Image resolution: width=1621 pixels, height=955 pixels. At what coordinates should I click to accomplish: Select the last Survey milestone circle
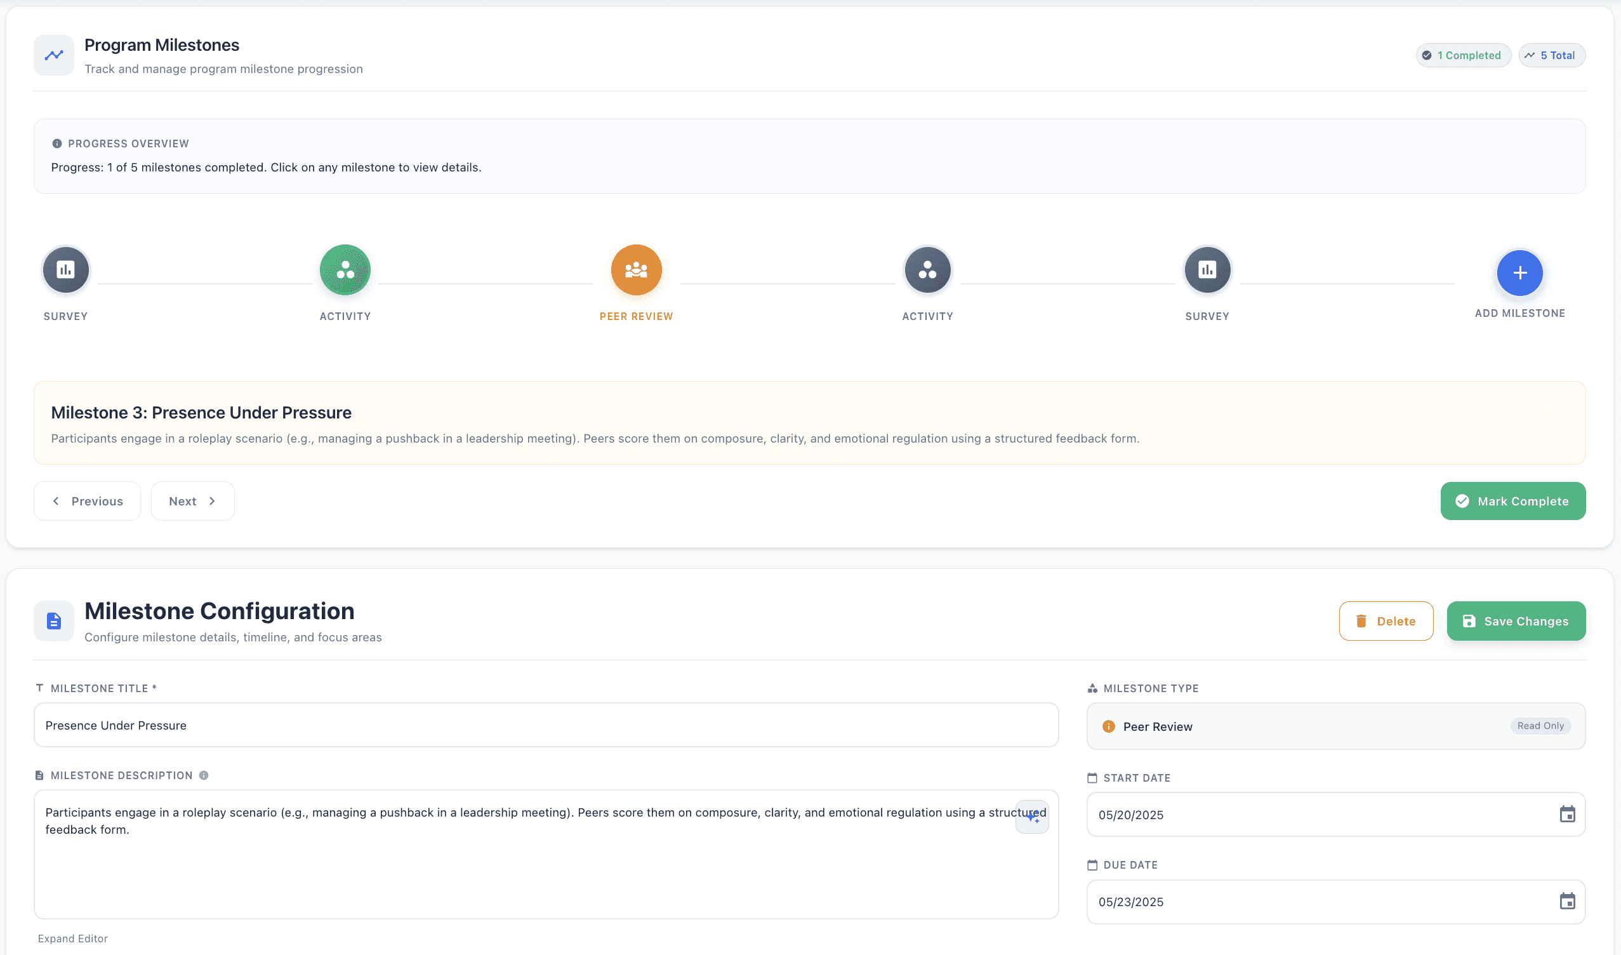point(1207,270)
